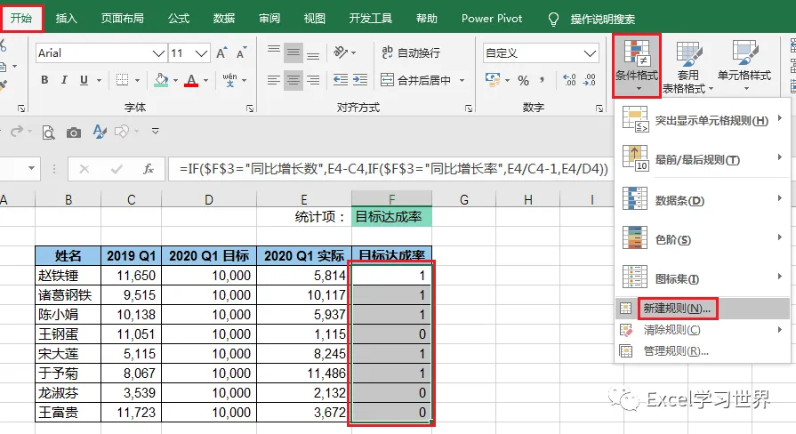Toggle bold formatting
796x434 pixels.
tap(44, 80)
